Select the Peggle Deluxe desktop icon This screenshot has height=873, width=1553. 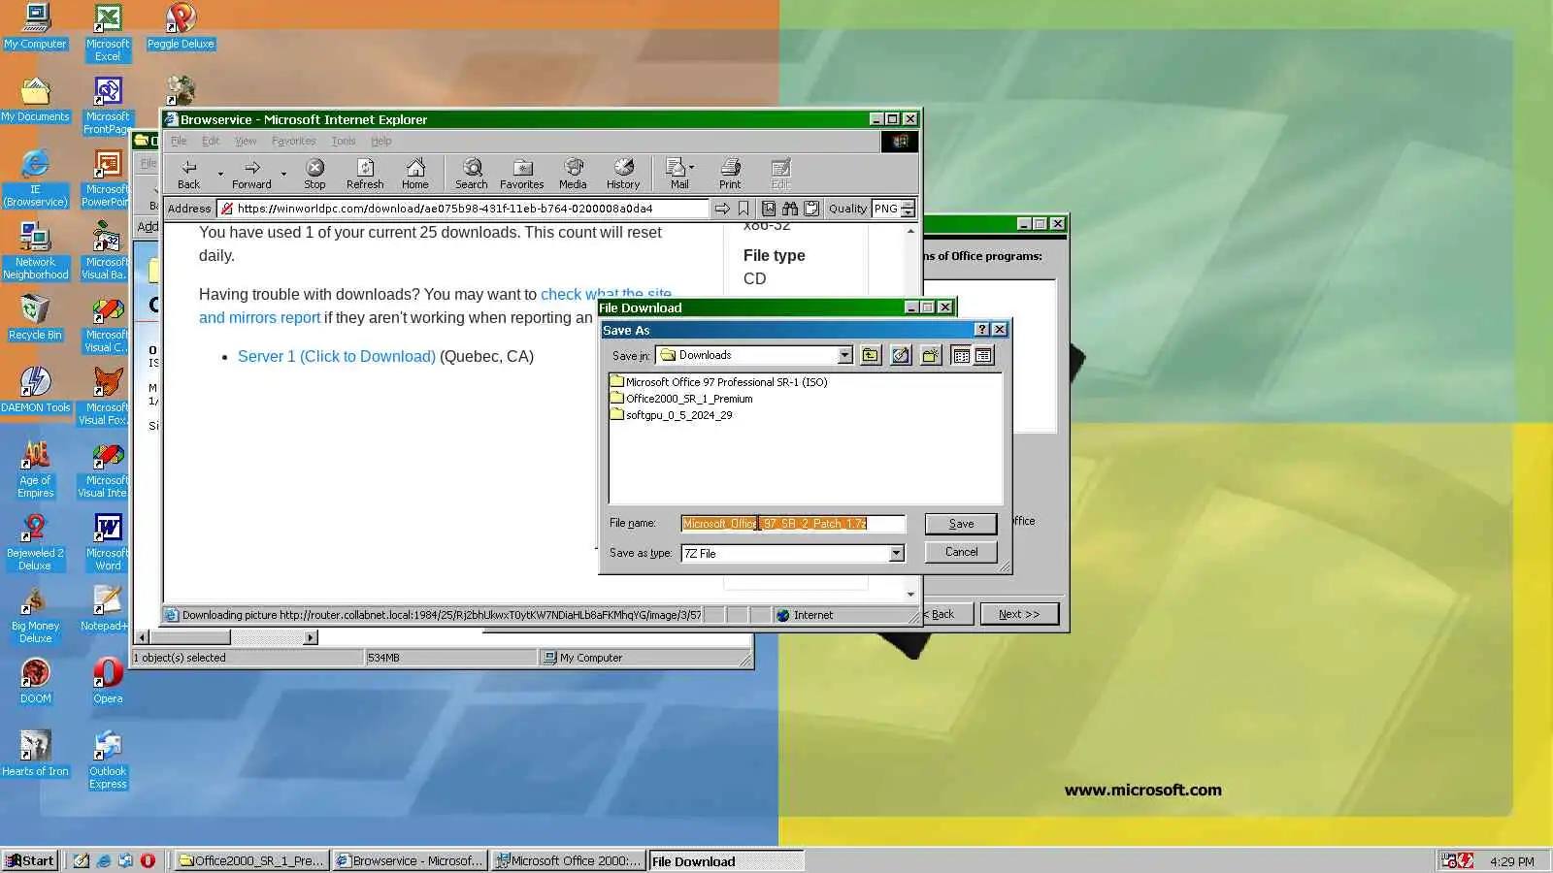click(x=181, y=27)
